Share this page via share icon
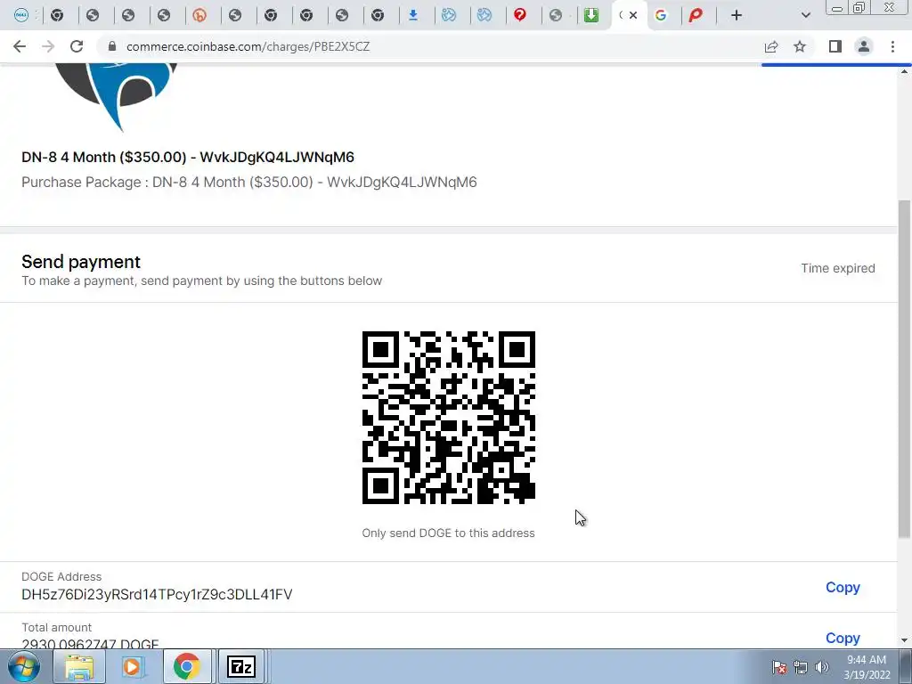Viewport: 912px width, 684px height. tap(771, 46)
